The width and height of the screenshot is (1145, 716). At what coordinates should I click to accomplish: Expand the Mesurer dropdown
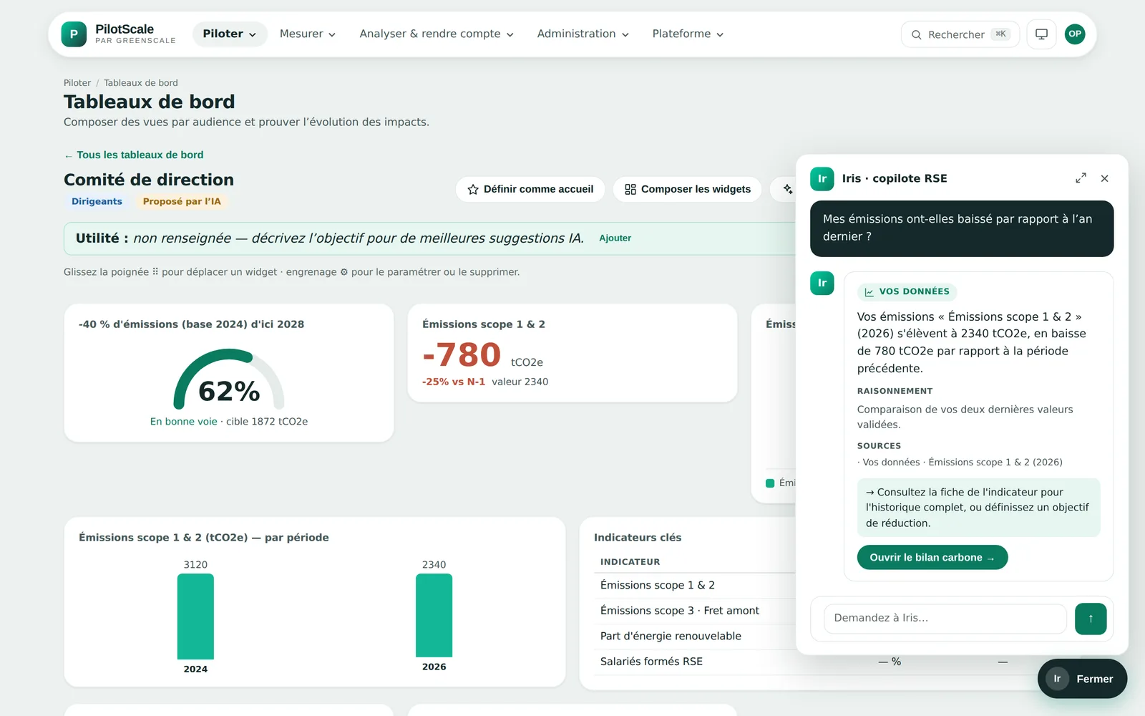click(x=308, y=34)
